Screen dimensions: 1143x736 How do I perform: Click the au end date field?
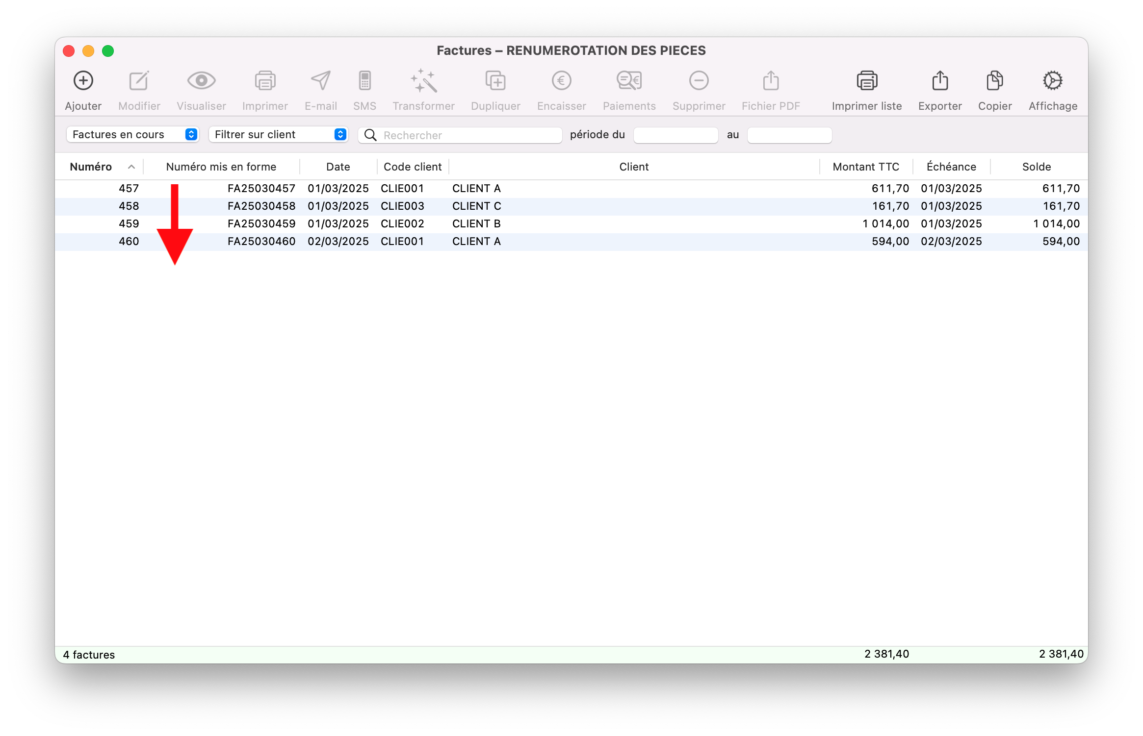click(x=790, y=135)
